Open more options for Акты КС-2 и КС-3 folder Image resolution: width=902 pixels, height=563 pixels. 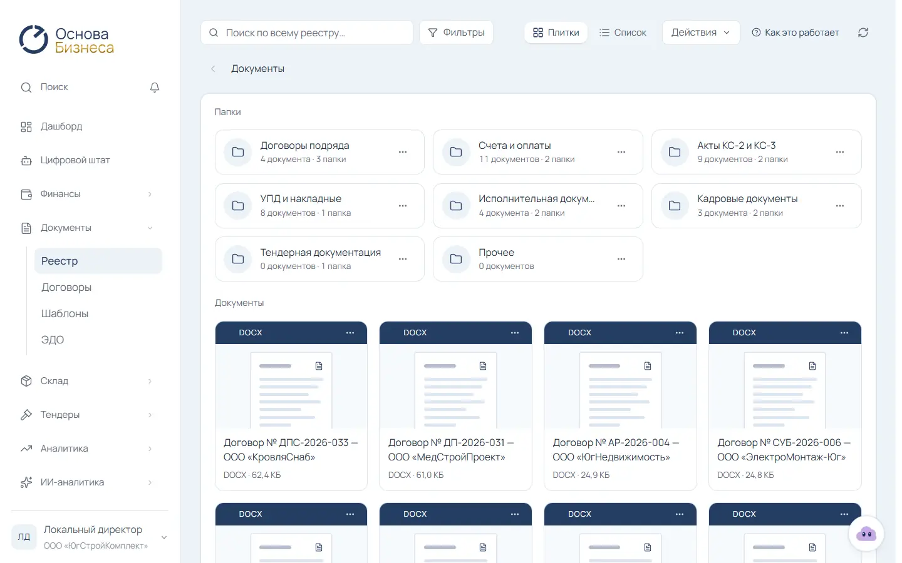click(840, 152)
